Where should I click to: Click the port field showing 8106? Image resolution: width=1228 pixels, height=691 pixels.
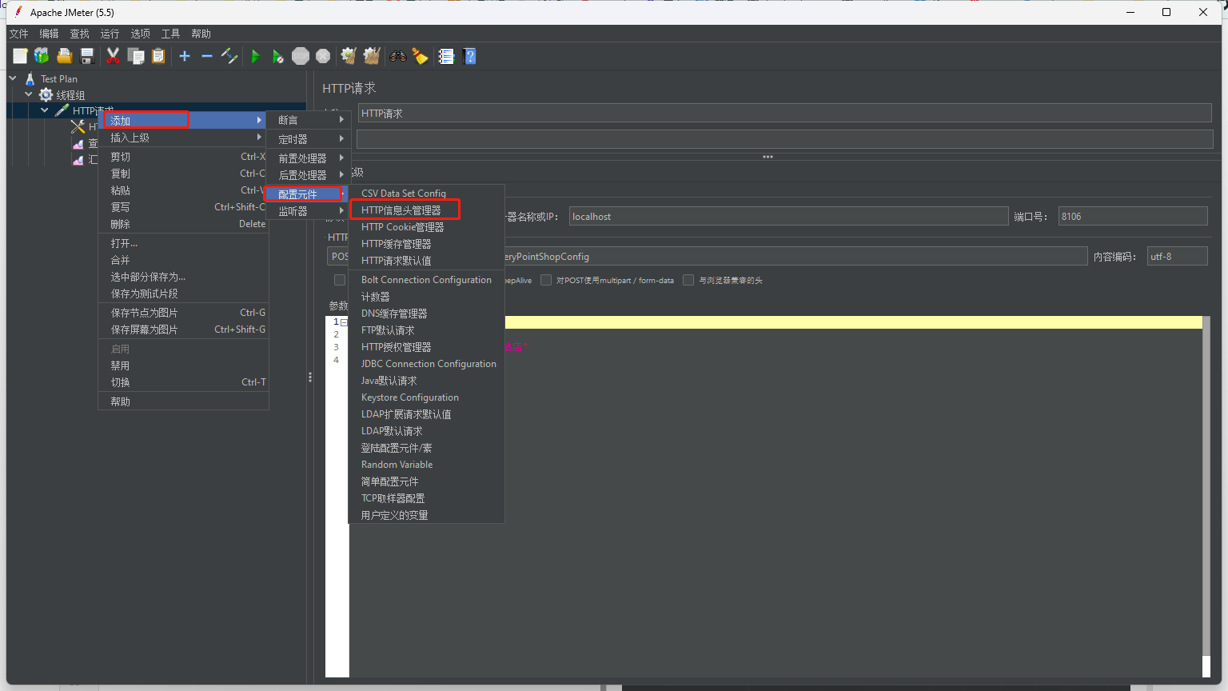click(1133, 217)
